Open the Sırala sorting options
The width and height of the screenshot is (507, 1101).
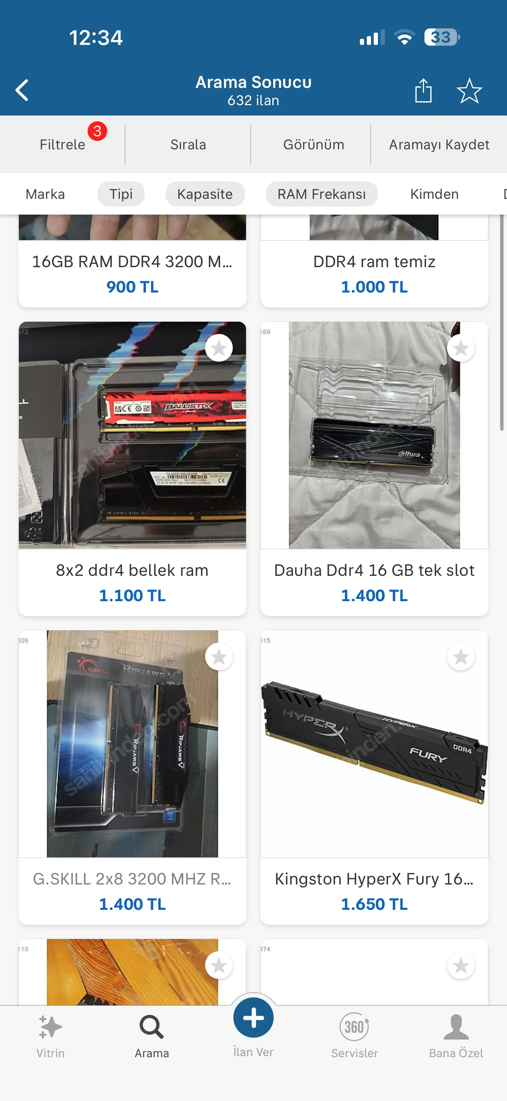(188, 144)
